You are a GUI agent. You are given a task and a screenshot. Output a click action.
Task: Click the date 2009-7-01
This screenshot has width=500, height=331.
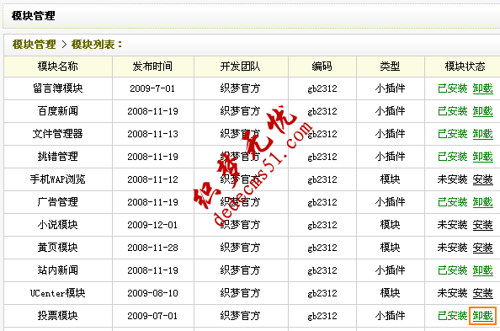[x=152, y=88]
